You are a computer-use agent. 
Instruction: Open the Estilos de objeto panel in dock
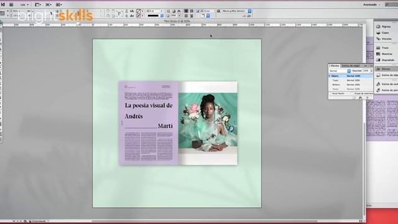click(387, 75)
